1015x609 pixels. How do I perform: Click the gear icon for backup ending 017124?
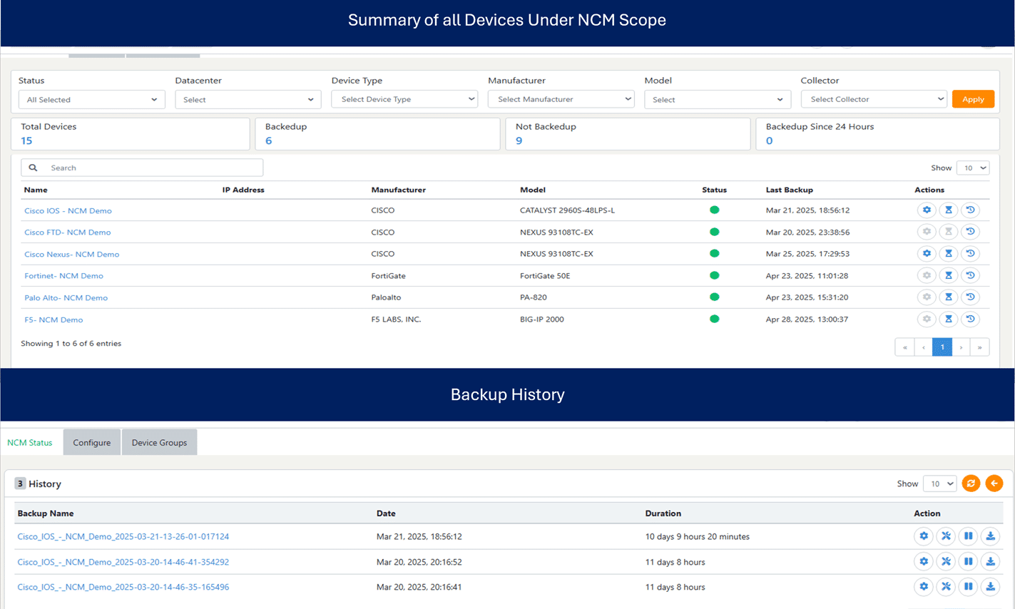point(924,536)
